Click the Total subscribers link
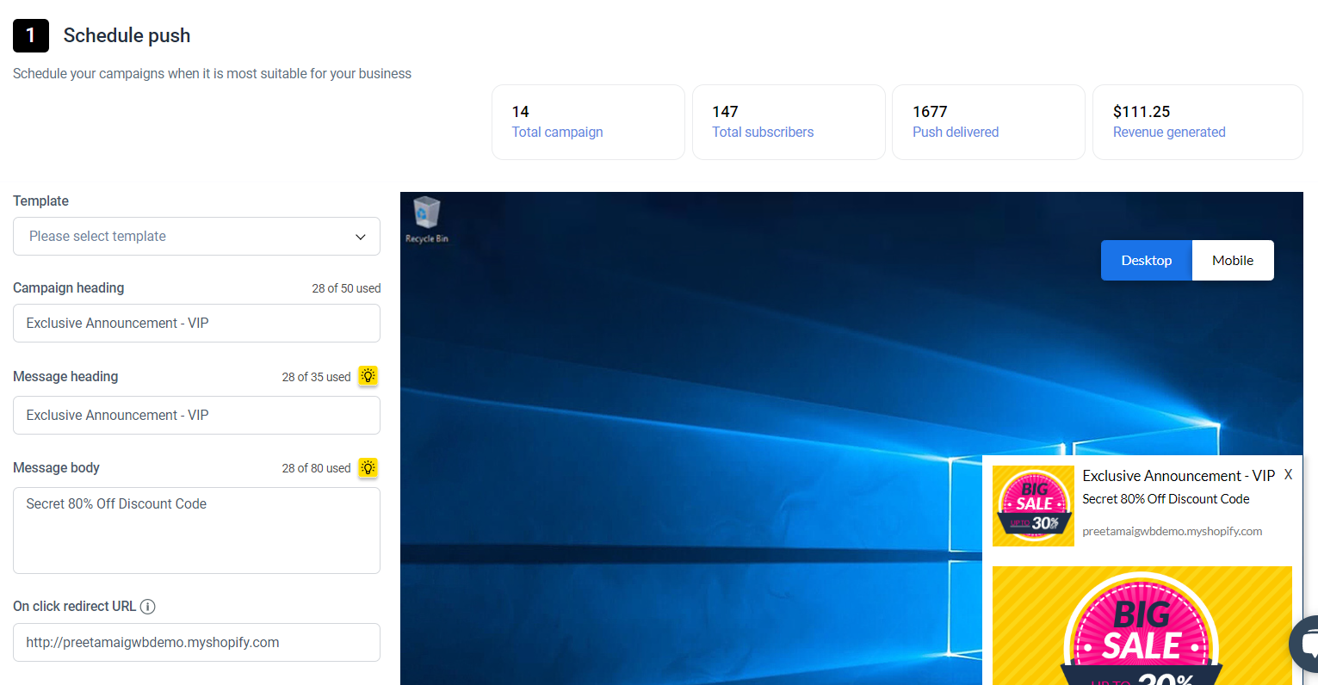This screenshot has width=1318, height=685. [763, 133]
